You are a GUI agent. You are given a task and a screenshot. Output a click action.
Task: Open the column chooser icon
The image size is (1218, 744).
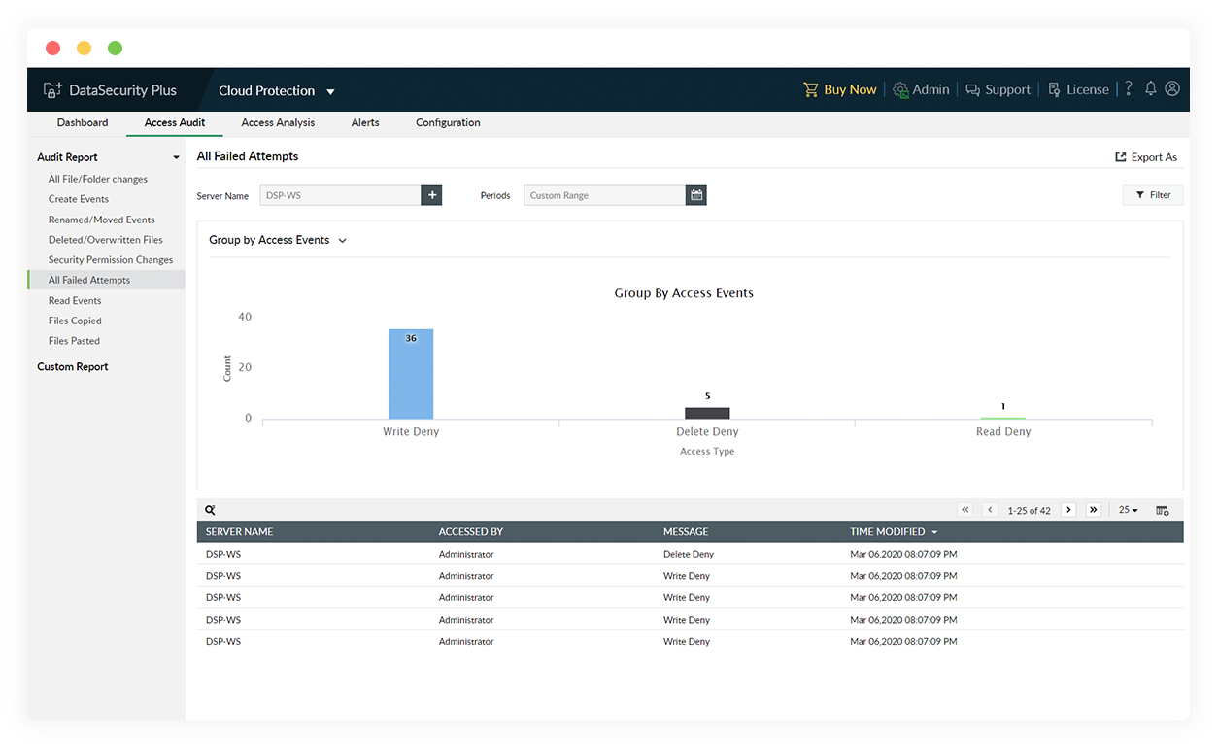[x=1163, y=510]
